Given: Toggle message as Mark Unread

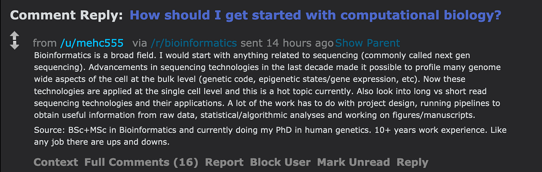Looking at the screenshot, I should pos(353,162).
